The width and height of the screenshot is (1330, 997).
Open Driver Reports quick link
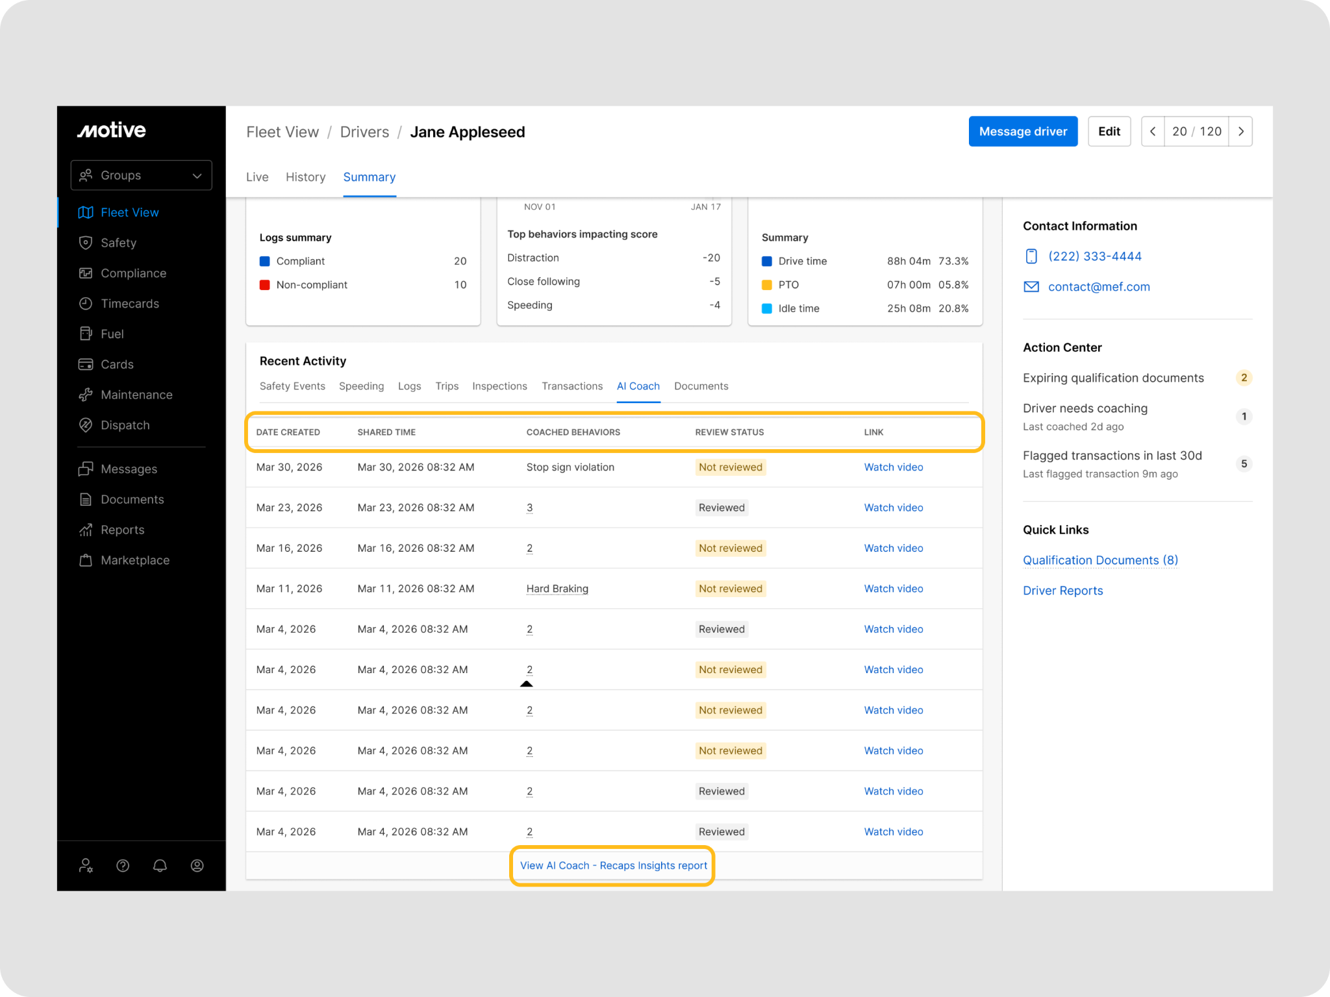[x=1063, y=591]
